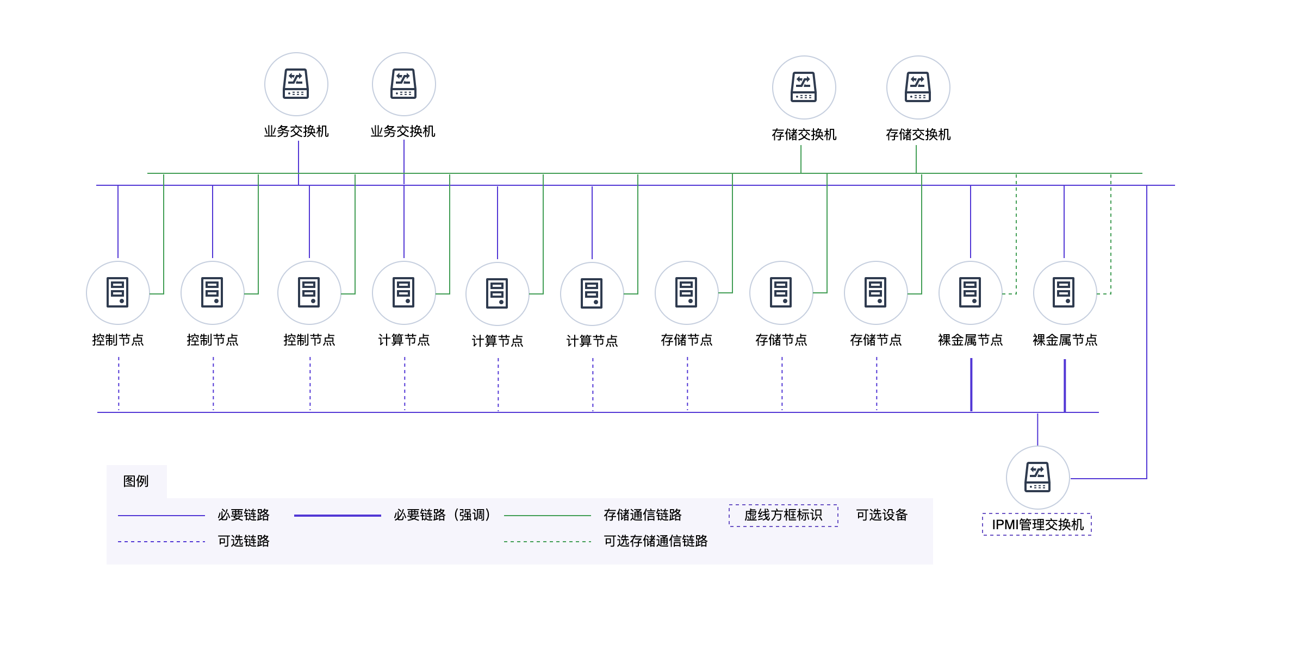Select the rightmost 存储交换机 switch icon
Viewport: 1305px width, 652px height.
(918, 87)
